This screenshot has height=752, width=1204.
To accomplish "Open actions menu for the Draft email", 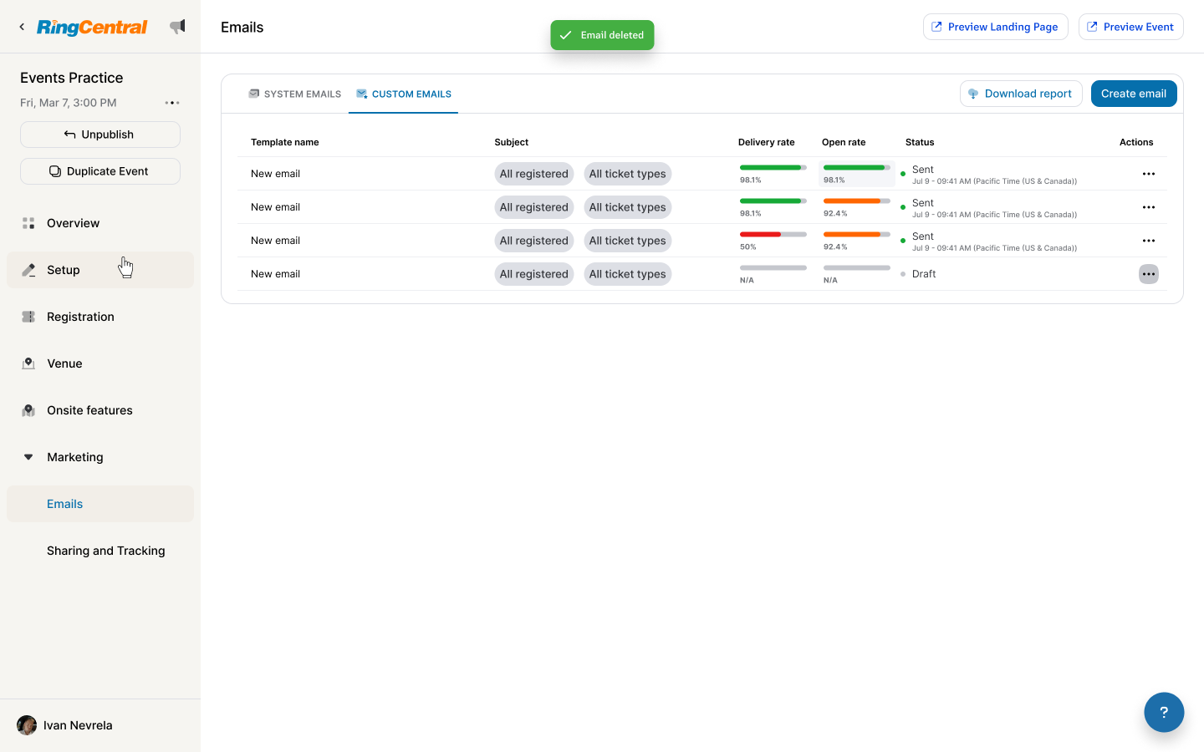I will [1148, 273].
